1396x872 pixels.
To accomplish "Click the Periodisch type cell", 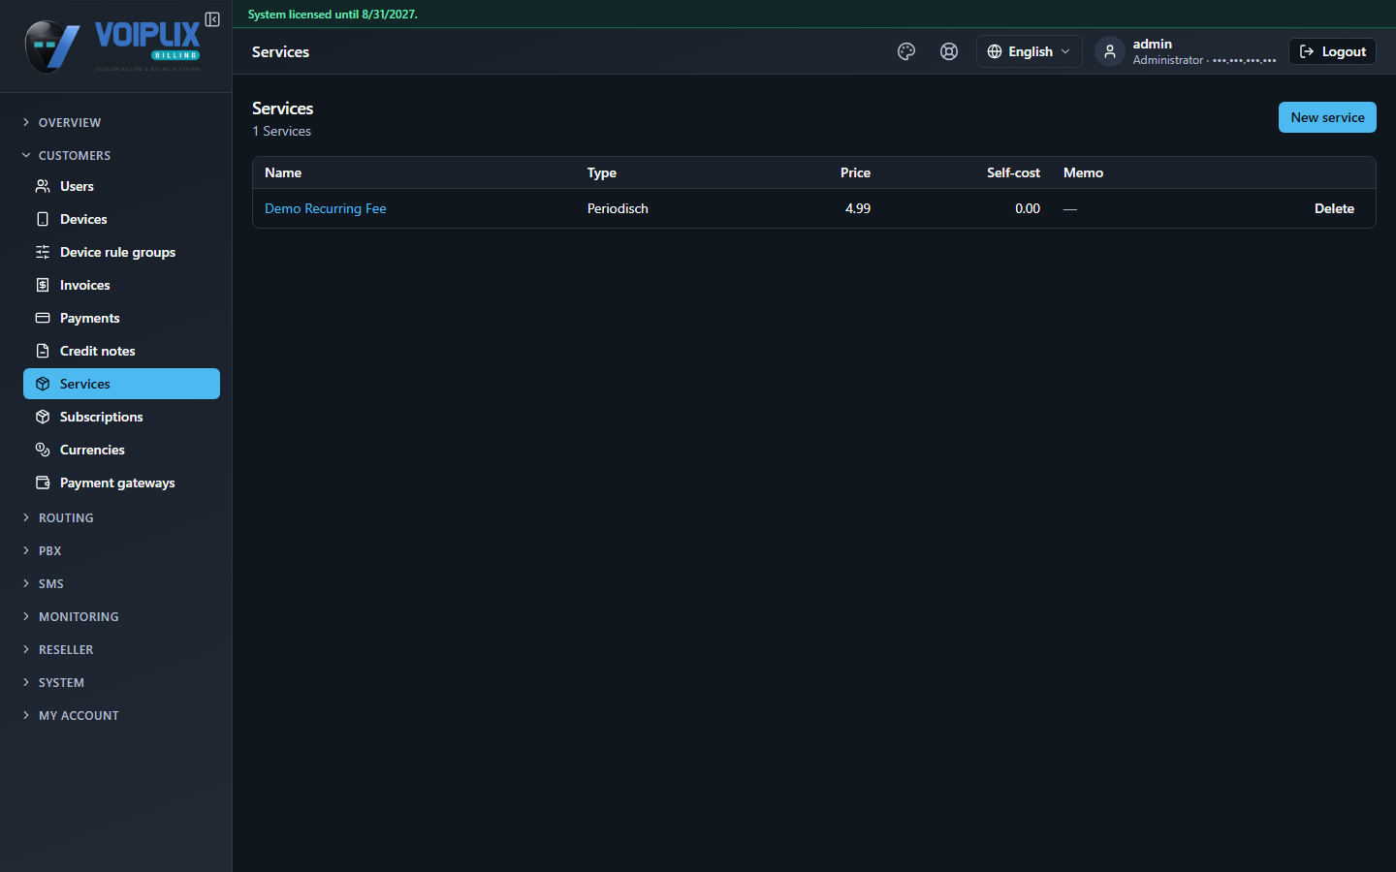I will (618, 208).
